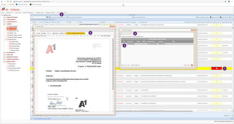
Task: Collapse the HAKOM Admin tree node
Action: (x=6, y=40)
